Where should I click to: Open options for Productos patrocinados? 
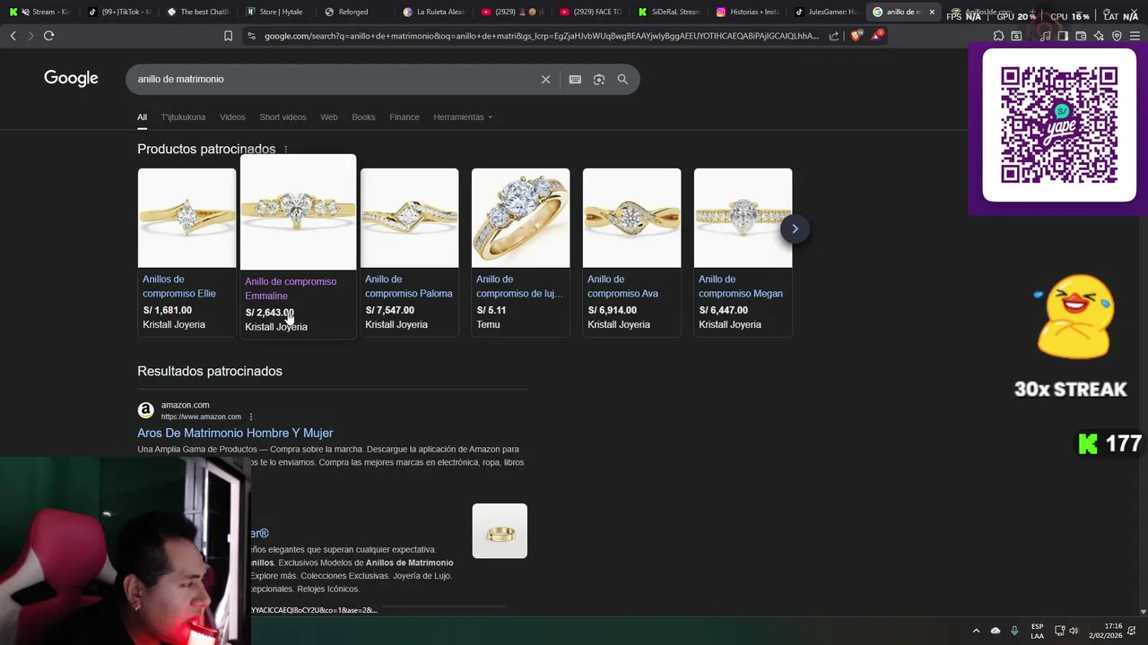tap(286, 150)
